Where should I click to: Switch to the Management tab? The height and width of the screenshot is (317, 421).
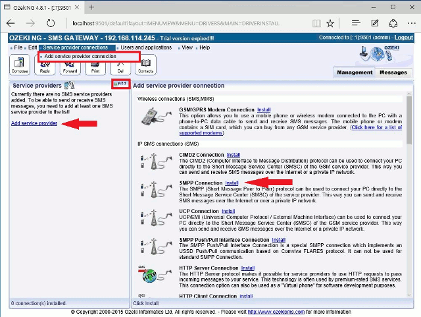pos(355,72)
